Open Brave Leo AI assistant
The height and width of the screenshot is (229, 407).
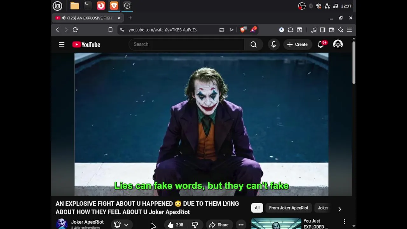(x=341, y=30)
